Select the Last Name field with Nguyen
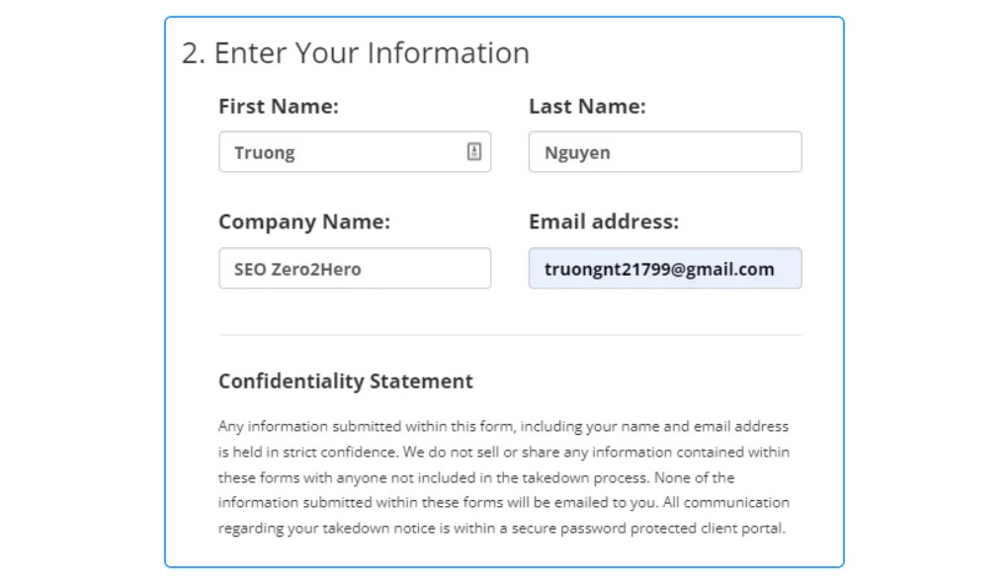This screenshot has height=585, width=1006. click(665, 152)
